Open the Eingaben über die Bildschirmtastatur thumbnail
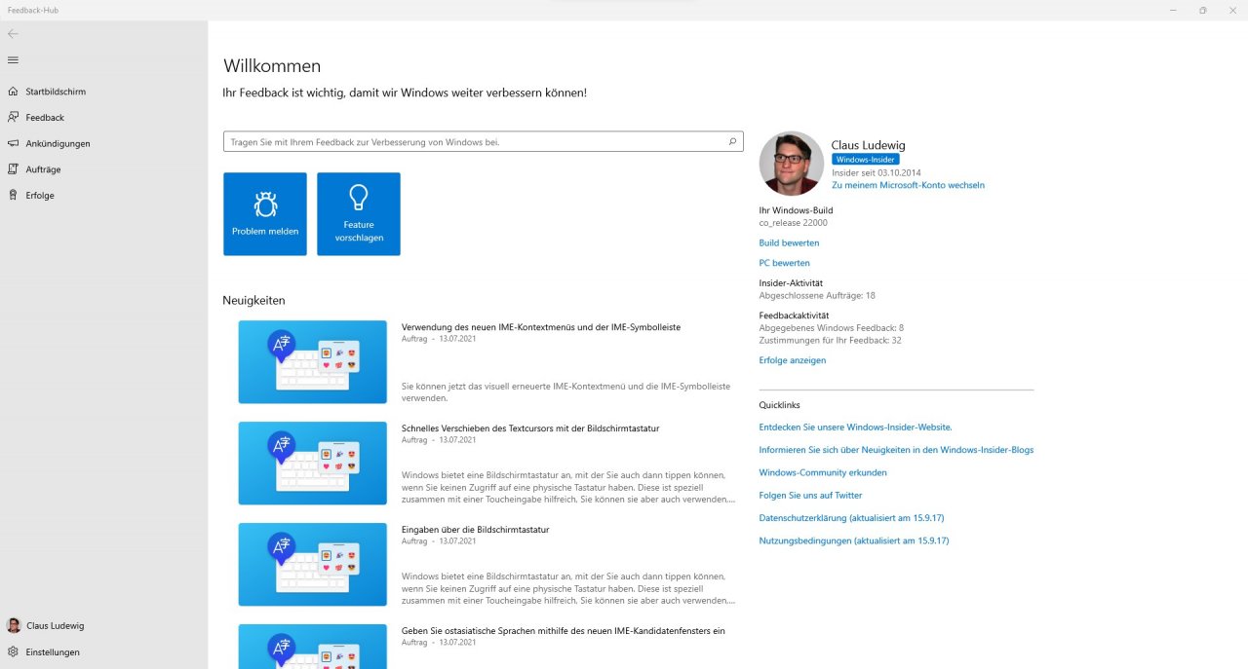This screenshot has width=1248, height=669. pyautogui.click(x=312, y=564)
